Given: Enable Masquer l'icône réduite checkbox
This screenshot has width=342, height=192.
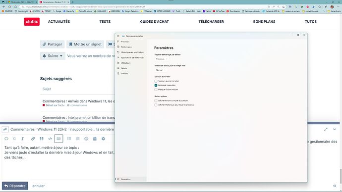Looking at the screenshot, I should point(156,90).
